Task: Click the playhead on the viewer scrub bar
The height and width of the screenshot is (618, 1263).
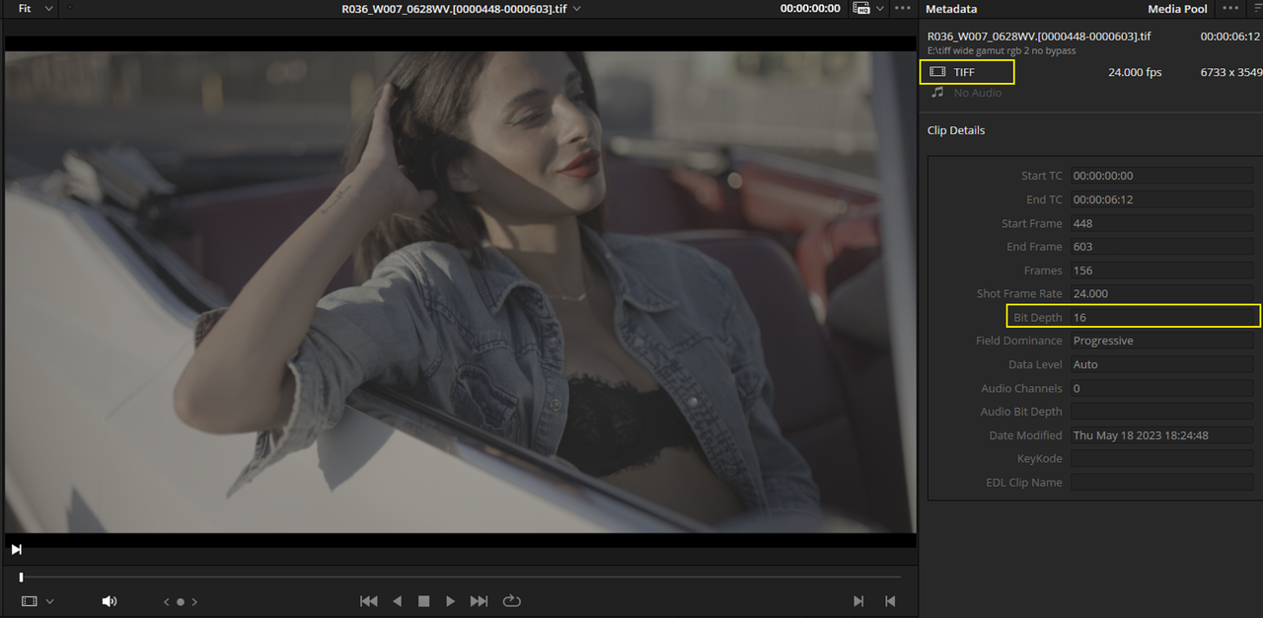Action: (21, 578)
